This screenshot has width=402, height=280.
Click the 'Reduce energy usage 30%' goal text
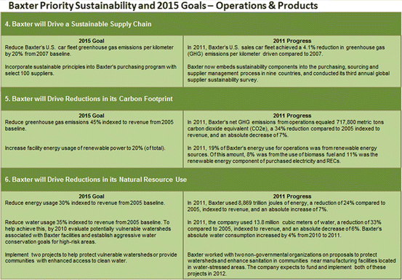click(x=85, y=203)
